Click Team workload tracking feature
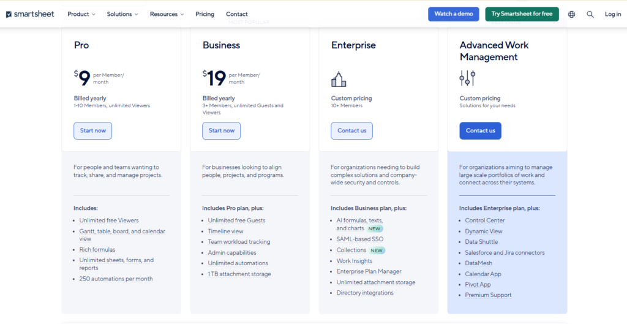This screenshot has height=324, width=627. [239, 242]
